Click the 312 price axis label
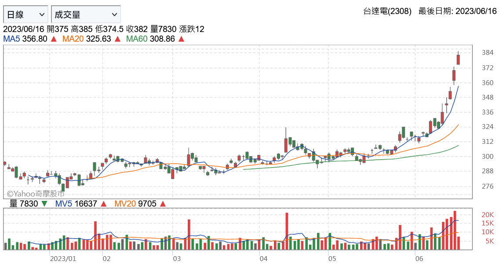 click(488, 142)
